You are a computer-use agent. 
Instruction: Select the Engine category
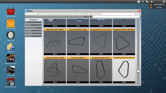tap(33, 25)
